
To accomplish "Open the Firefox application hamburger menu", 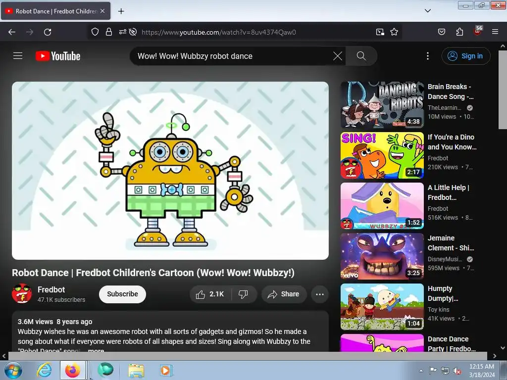I will pos(495,32).
